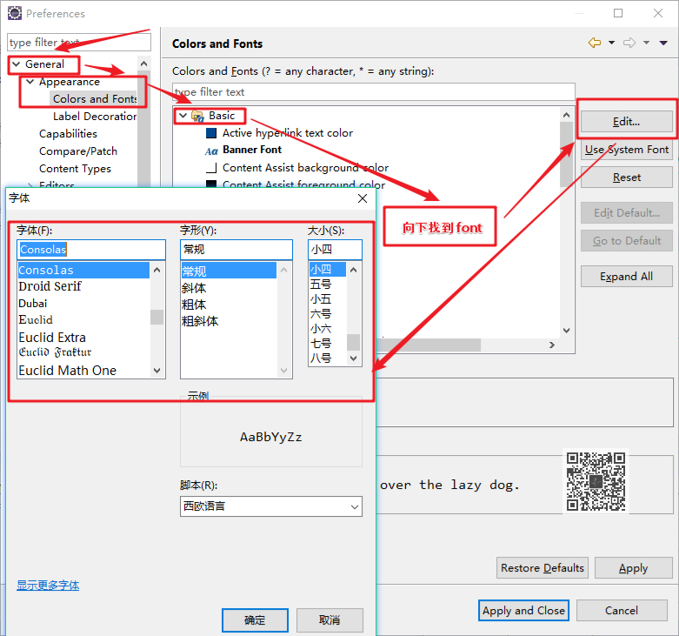The image size is (679, 636).
Task: Click the Reset button
Action: click(626, 177)
